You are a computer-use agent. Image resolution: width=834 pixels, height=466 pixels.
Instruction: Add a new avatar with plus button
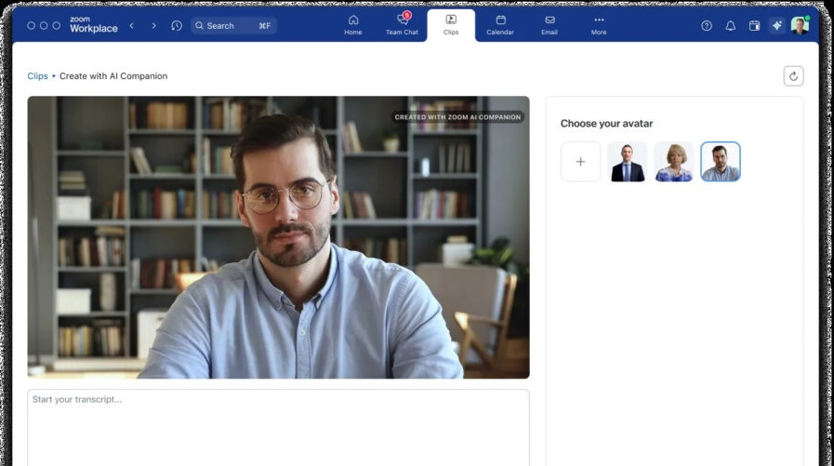click(580, 162)
